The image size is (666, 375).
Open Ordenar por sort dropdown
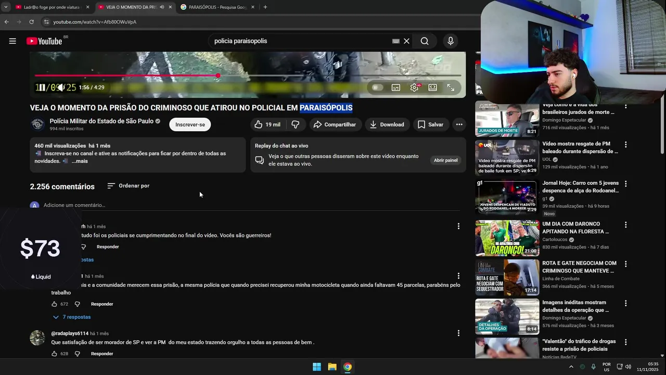129,186
